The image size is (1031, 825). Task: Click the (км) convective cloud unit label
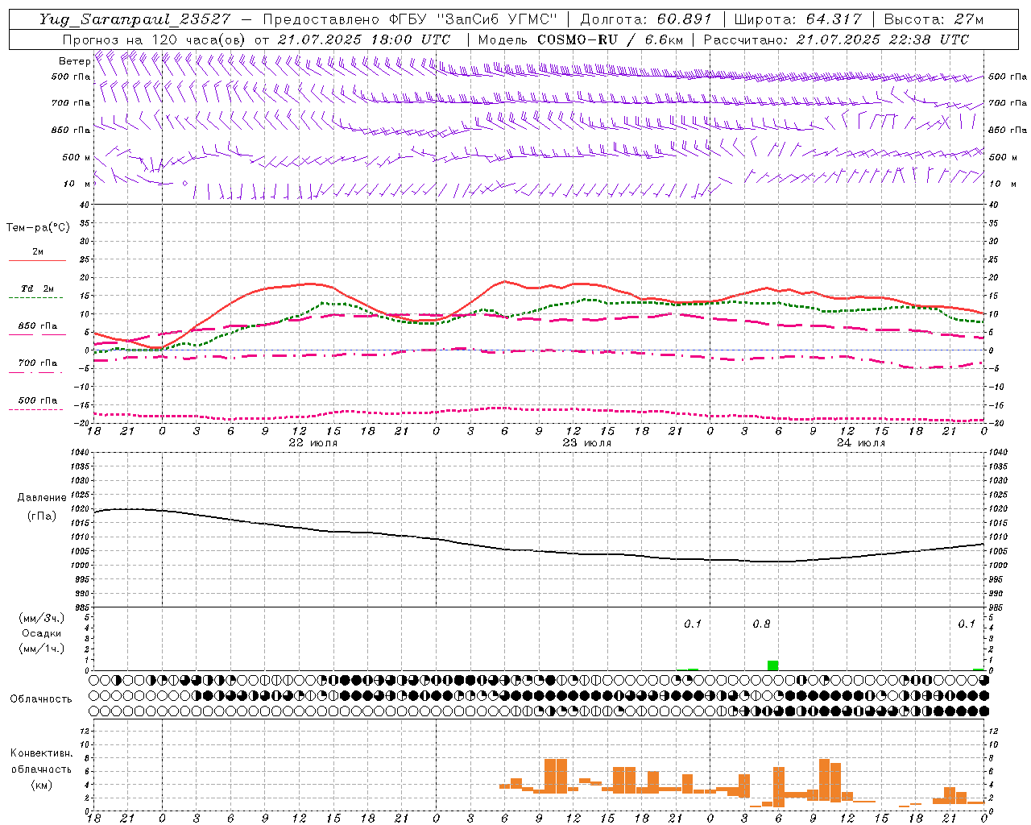coord(42,785)
